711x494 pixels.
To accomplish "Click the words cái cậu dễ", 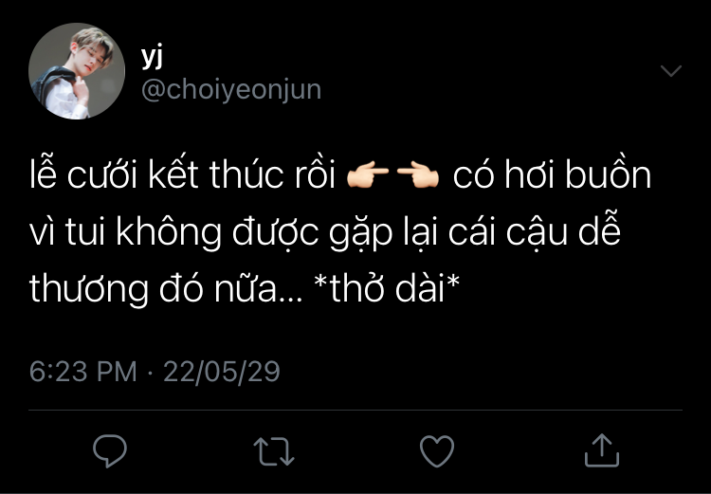I will click(x=534, y=233).
